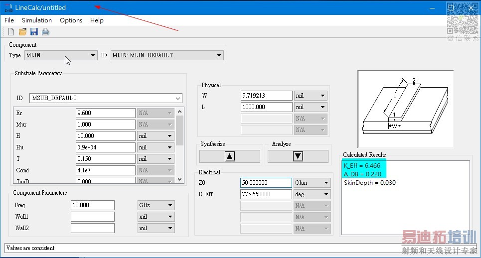
Task: Click the Freq input field
Action: click(93, 205)
